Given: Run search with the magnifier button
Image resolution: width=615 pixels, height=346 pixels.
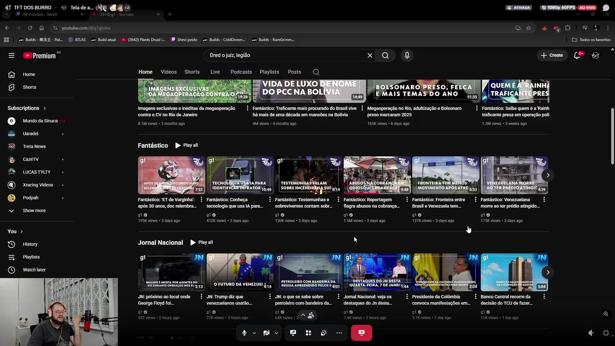Looking at the screenshot, I should pos(385,55).
